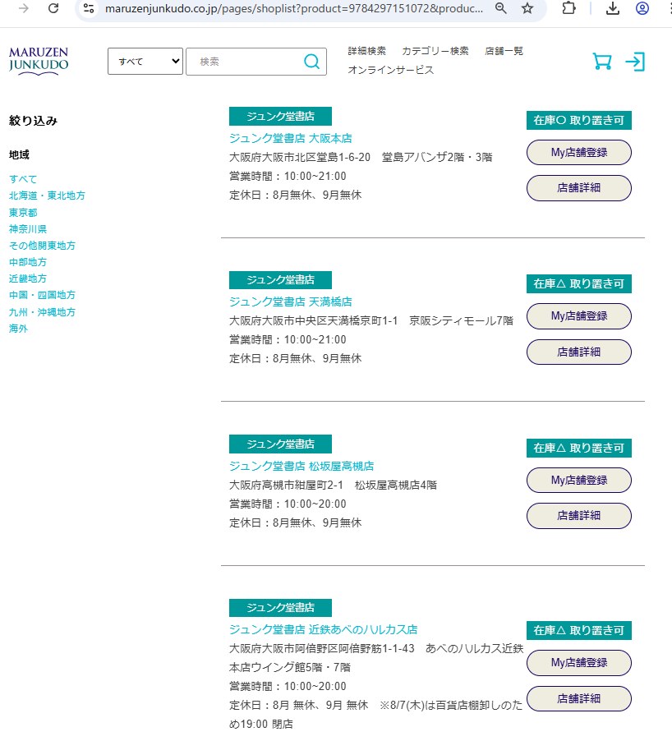Click the ジュンク堂書店 tag above 天満橋店
Image resolution: width=672 pixels, height=741 pixels.
click(280, 280)
